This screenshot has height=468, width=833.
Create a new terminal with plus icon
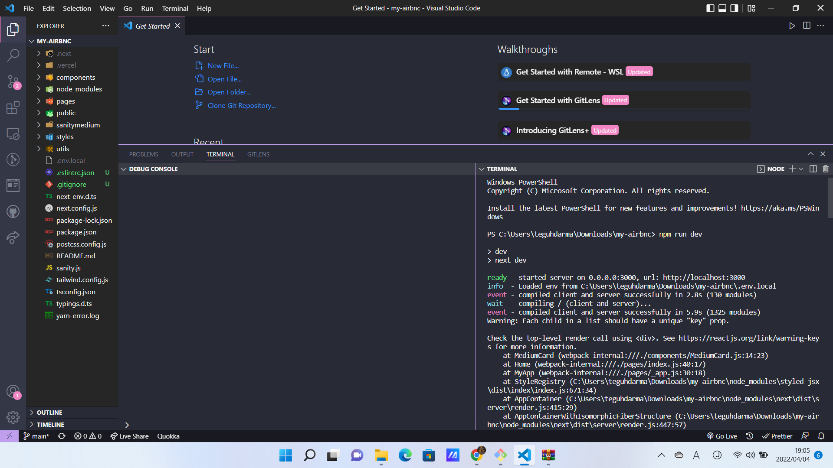[x=794, y=169]
